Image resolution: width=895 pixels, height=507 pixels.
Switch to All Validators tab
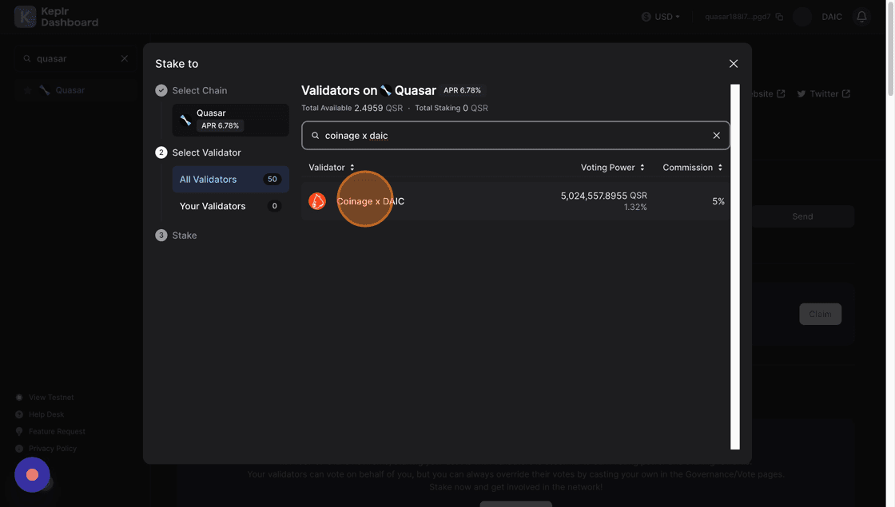pos(230,180)
